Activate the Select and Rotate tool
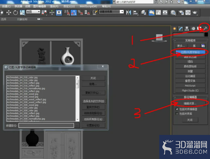210x159 pixels. click(15, 13)
